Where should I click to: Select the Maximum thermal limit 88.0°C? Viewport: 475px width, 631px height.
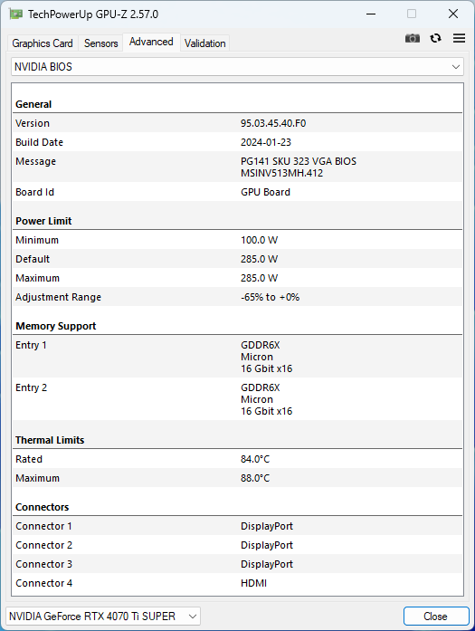pyautogui.click(x=255, y=478)
